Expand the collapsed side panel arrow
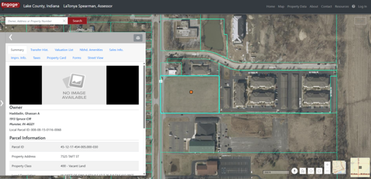Viewport: 371px width, 179px height. [x=2, y=103]
